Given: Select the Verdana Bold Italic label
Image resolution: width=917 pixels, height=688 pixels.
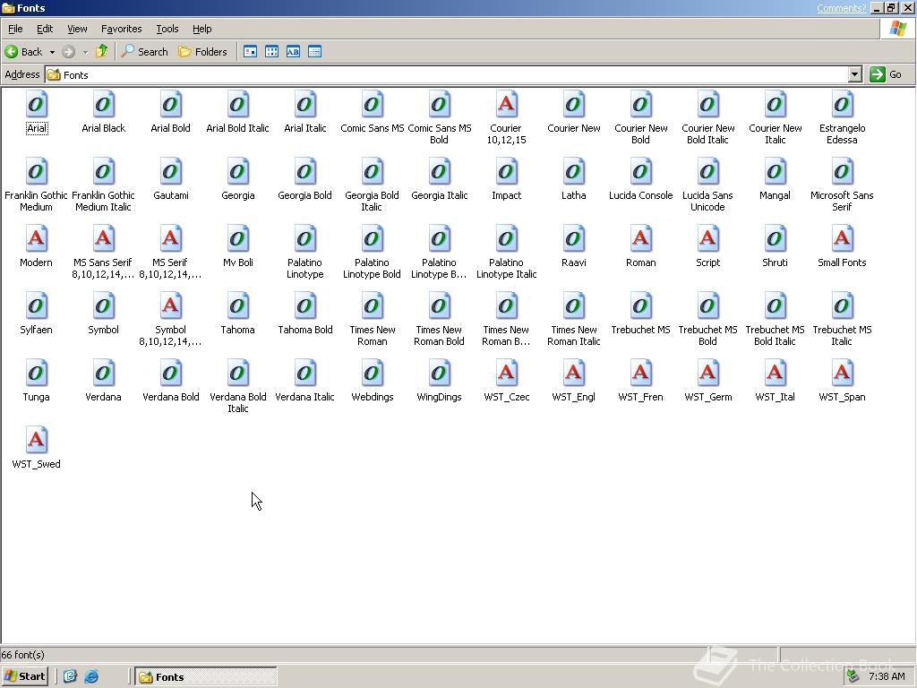Looking at the screenshot, I should 238,402.
